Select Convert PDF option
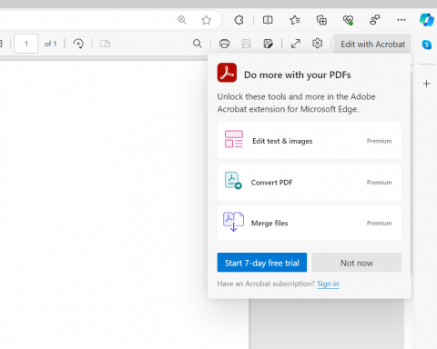This screenshot has width=437, height=349. tap(310, 182)
